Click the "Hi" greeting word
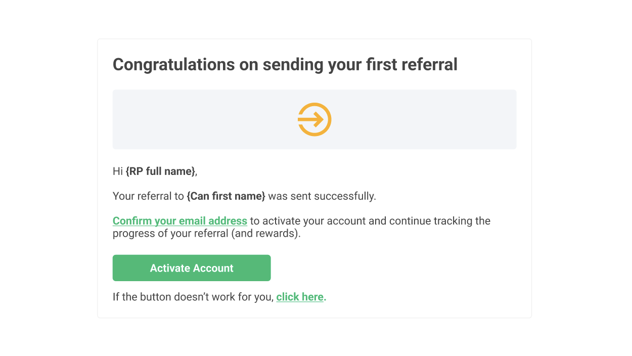The image size is (632, 356). point(118,171)
